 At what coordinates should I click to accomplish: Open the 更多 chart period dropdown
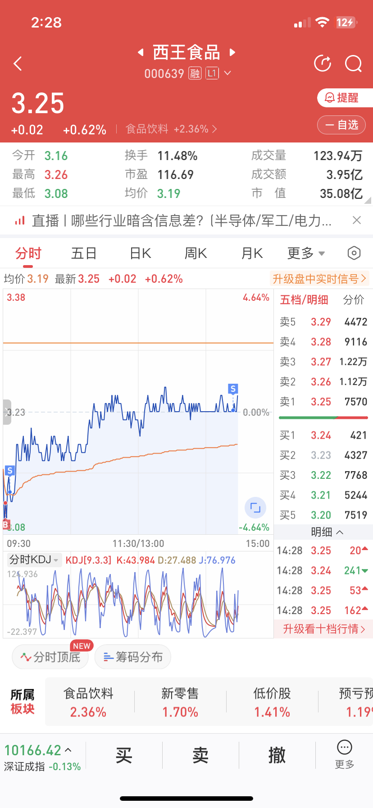pyautogui.click(x=306, y=253)
